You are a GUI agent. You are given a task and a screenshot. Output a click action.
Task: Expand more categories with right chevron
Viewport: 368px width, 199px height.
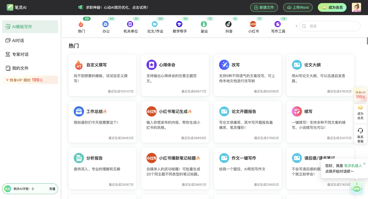pos(296,26)
